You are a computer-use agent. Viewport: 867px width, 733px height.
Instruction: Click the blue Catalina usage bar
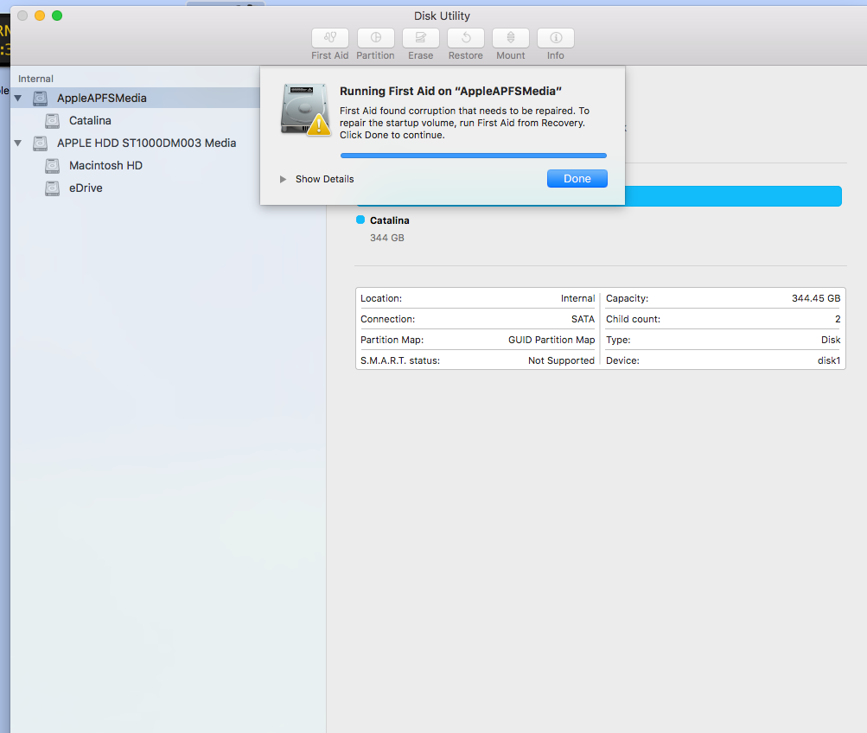733,196
